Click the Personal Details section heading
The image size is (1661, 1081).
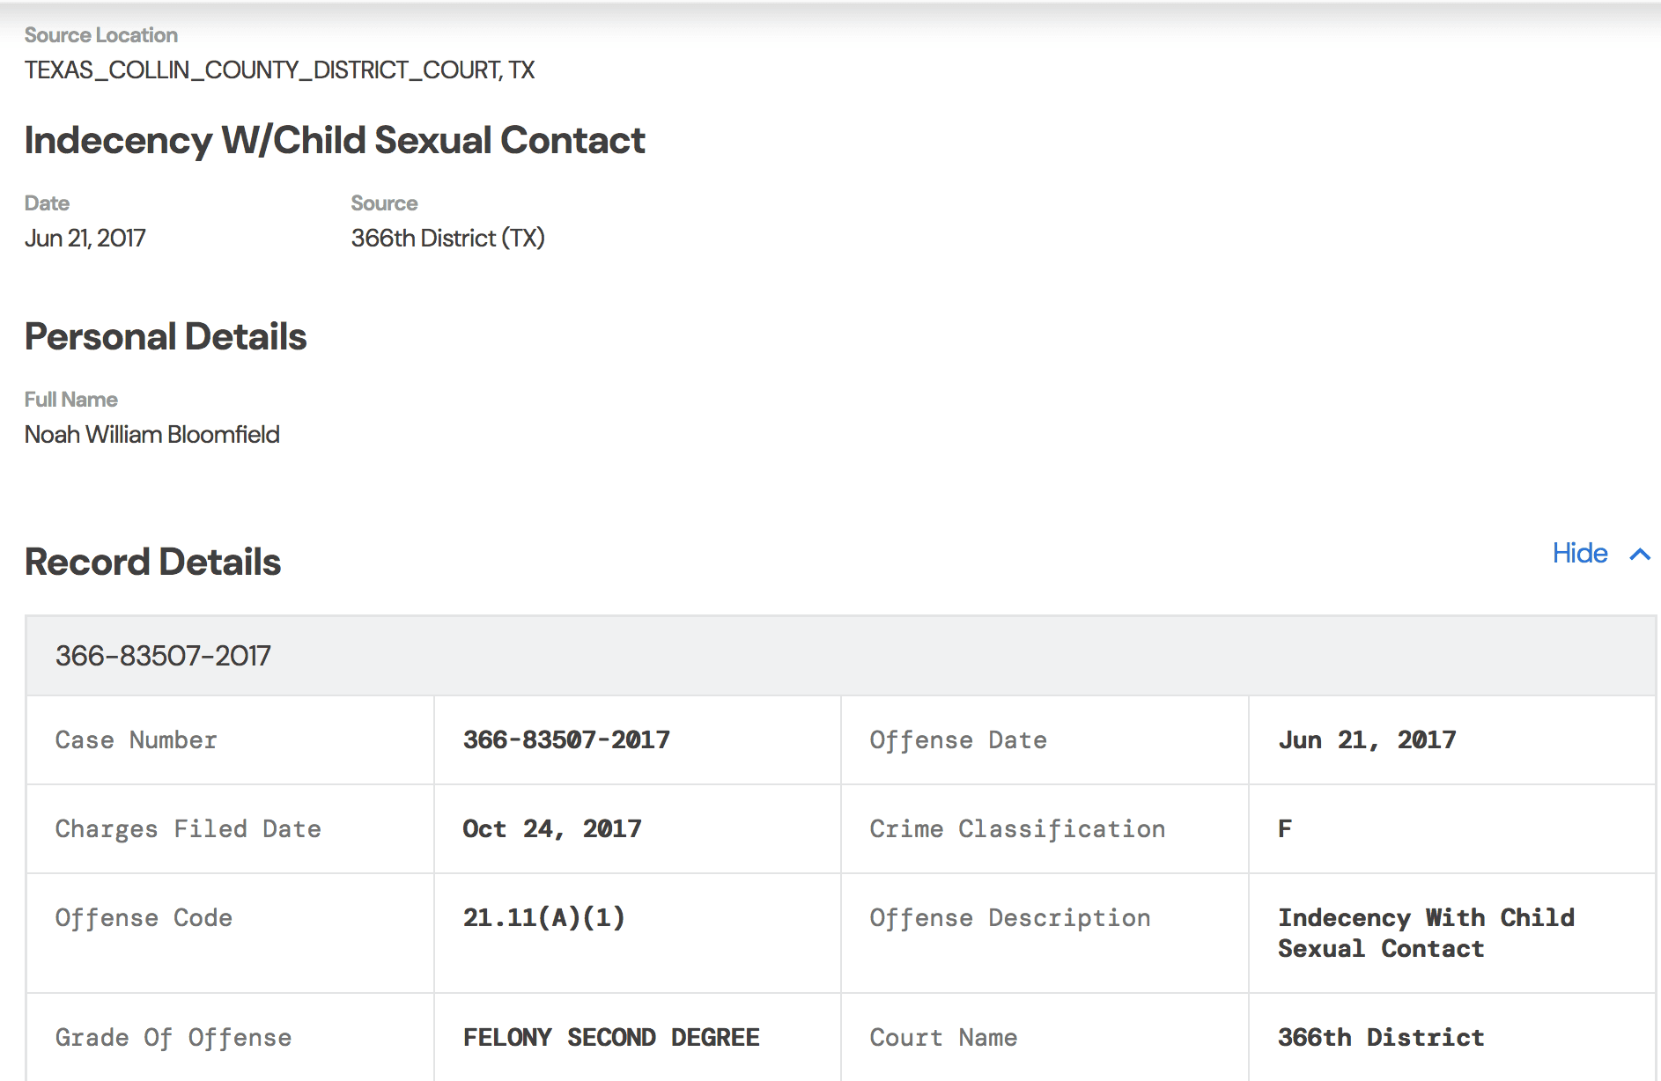click(x=166, y=337)
